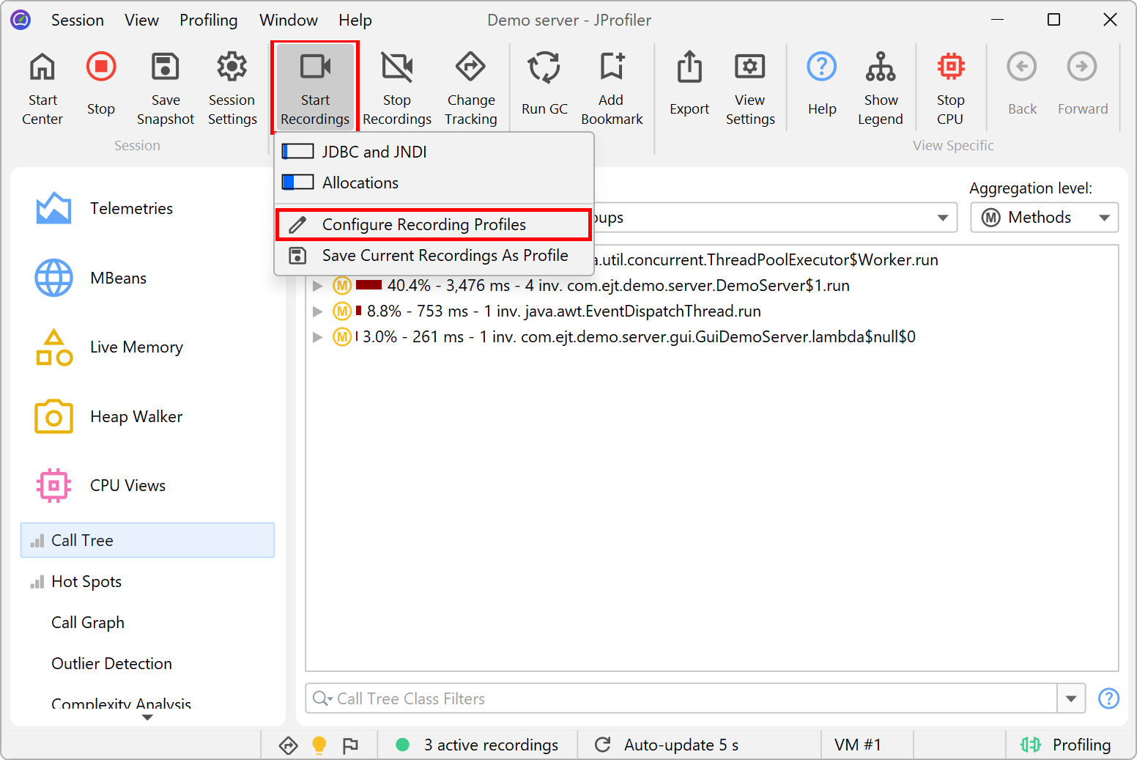1137x760 pixels.
Task: Open the View menu
Action: (x=141, y=21)
